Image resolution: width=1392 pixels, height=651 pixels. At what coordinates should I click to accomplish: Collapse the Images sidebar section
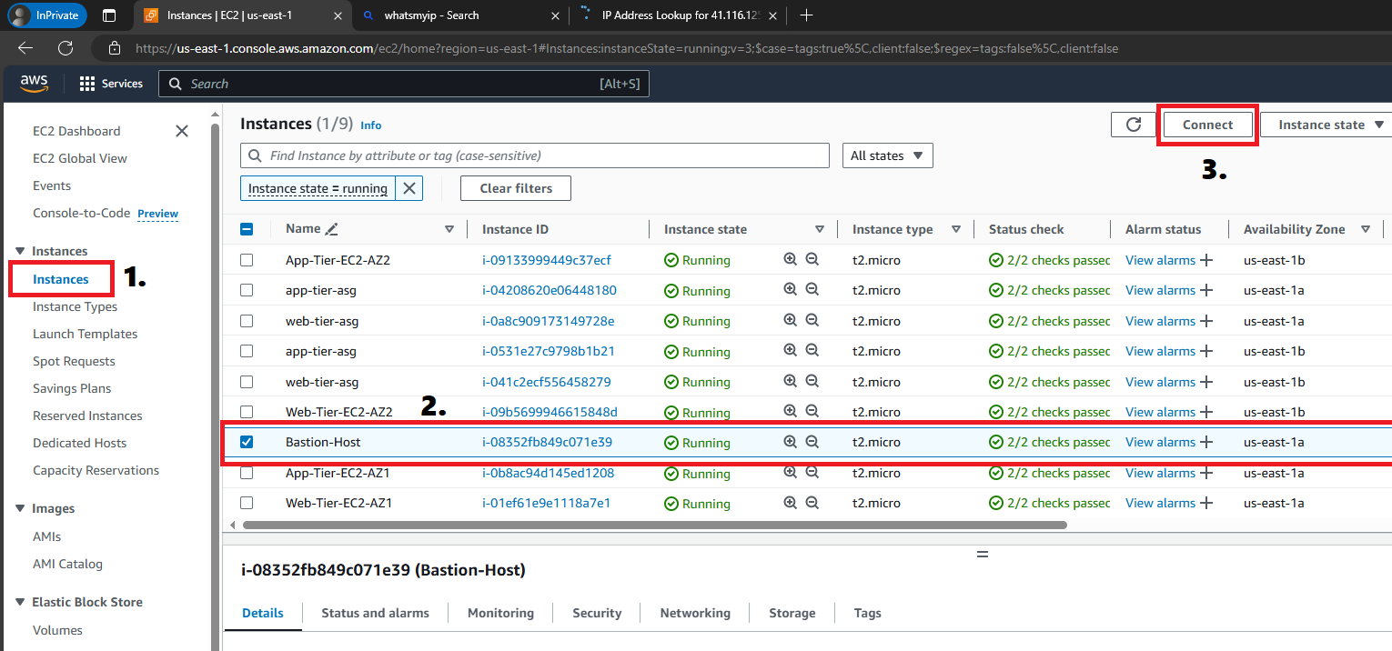pos(20,508)
